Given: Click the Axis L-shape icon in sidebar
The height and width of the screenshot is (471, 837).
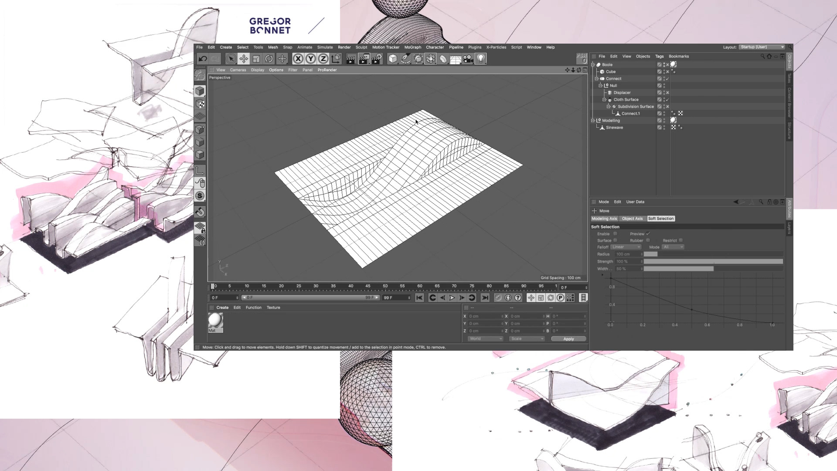Looking at the screenshot, I should 200,170.
